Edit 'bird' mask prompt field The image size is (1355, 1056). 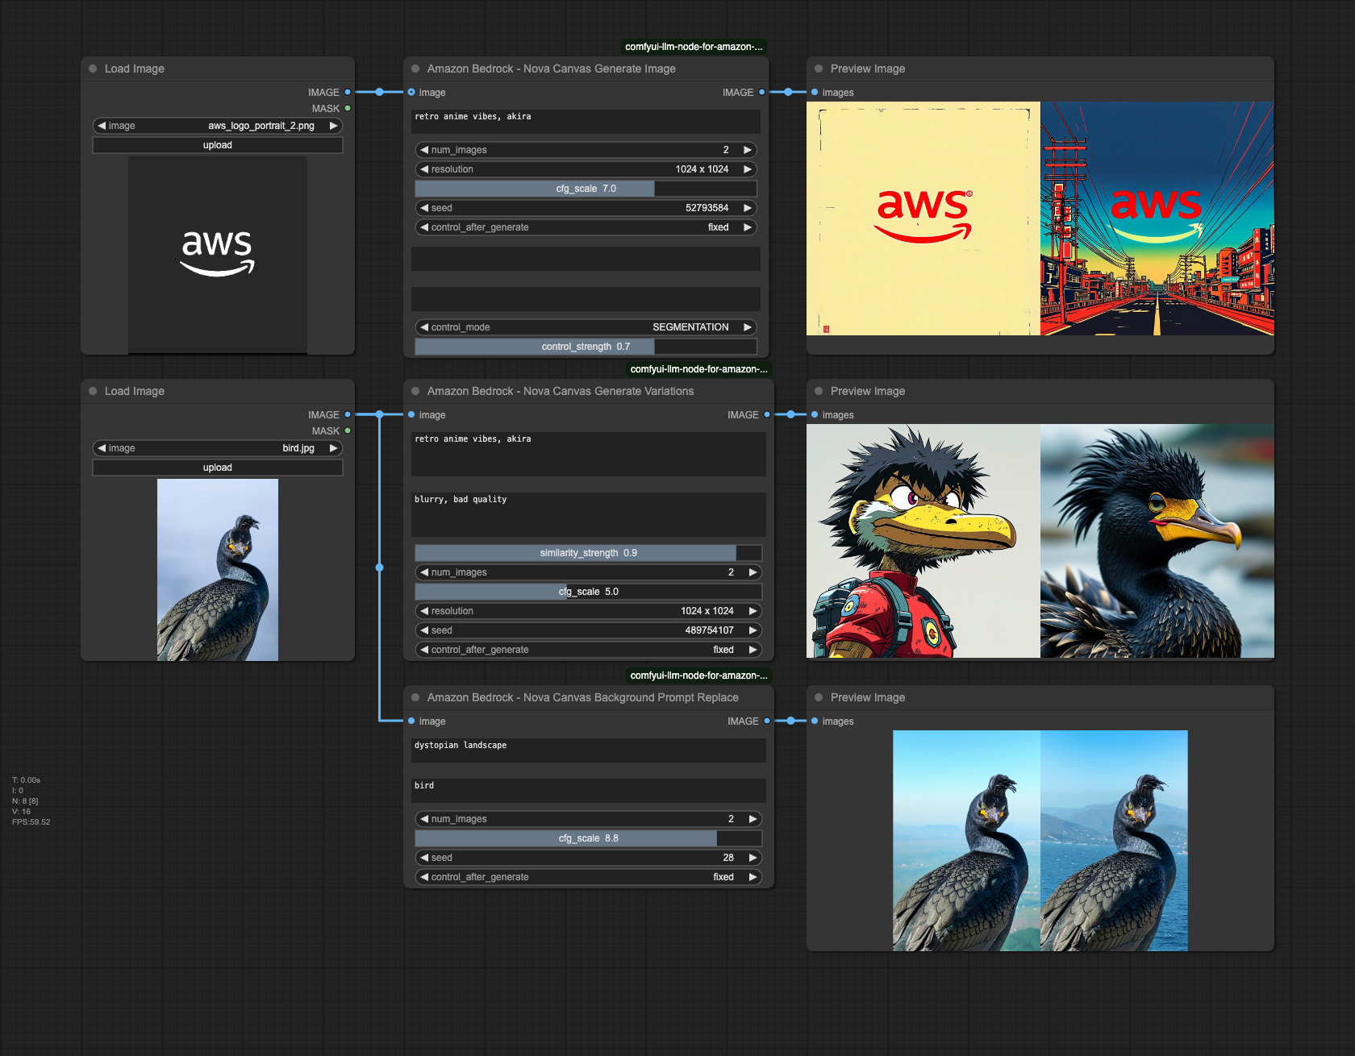click(x=589, y=791)
